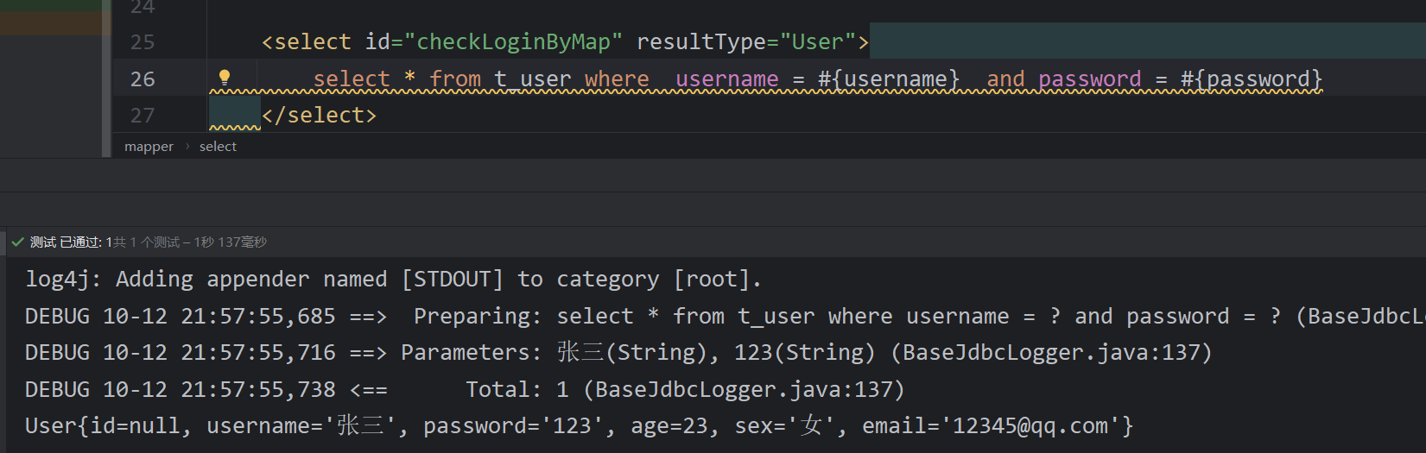Viewport: 1426px width, 453px height.
Task: Click the green test passed checkmark icon
Action: point(16,242)
